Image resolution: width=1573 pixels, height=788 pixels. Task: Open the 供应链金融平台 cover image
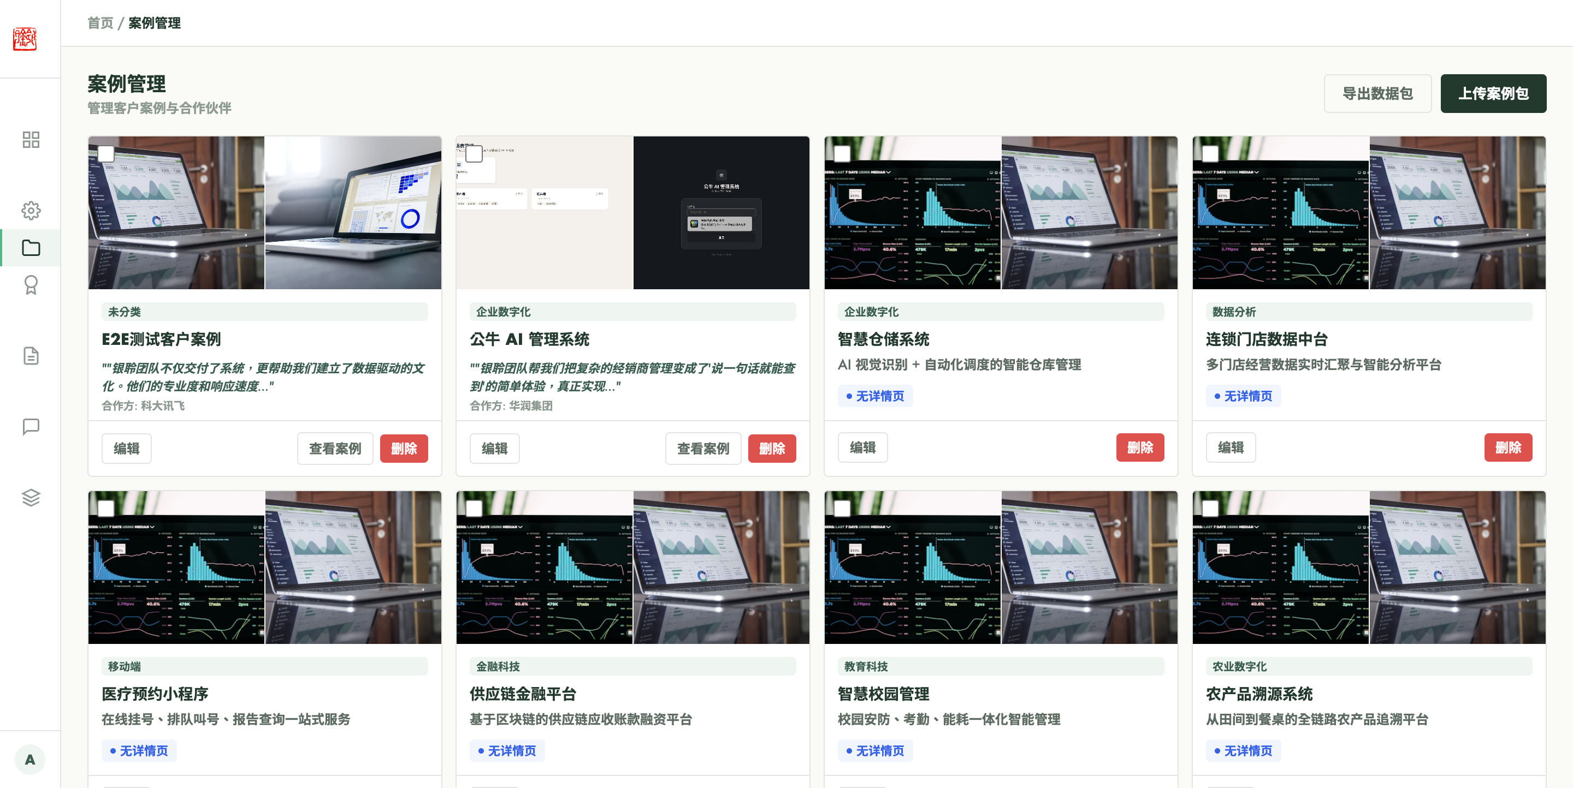tap(632, 567)
